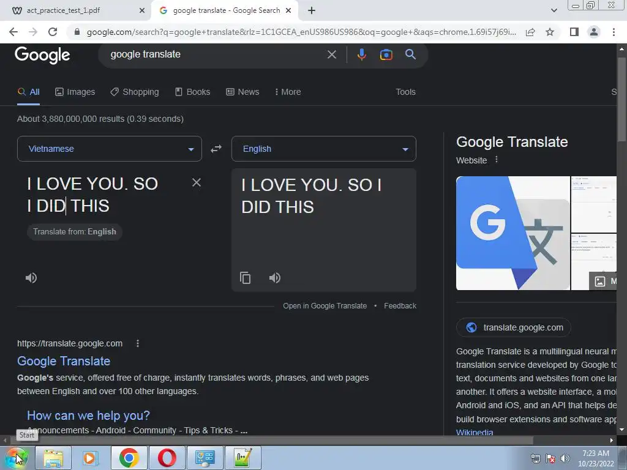
Task: Switch to Books results
Action: [x=193, y=92]
